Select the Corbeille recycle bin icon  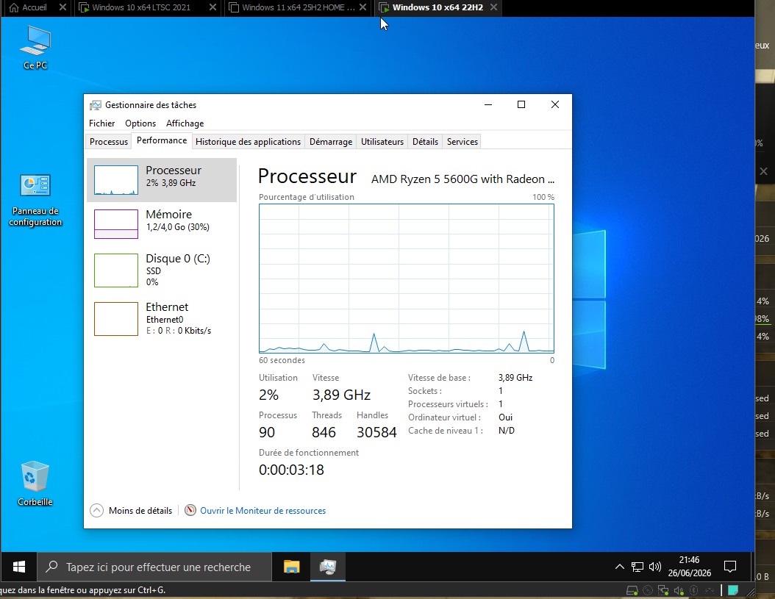[35, 484]
